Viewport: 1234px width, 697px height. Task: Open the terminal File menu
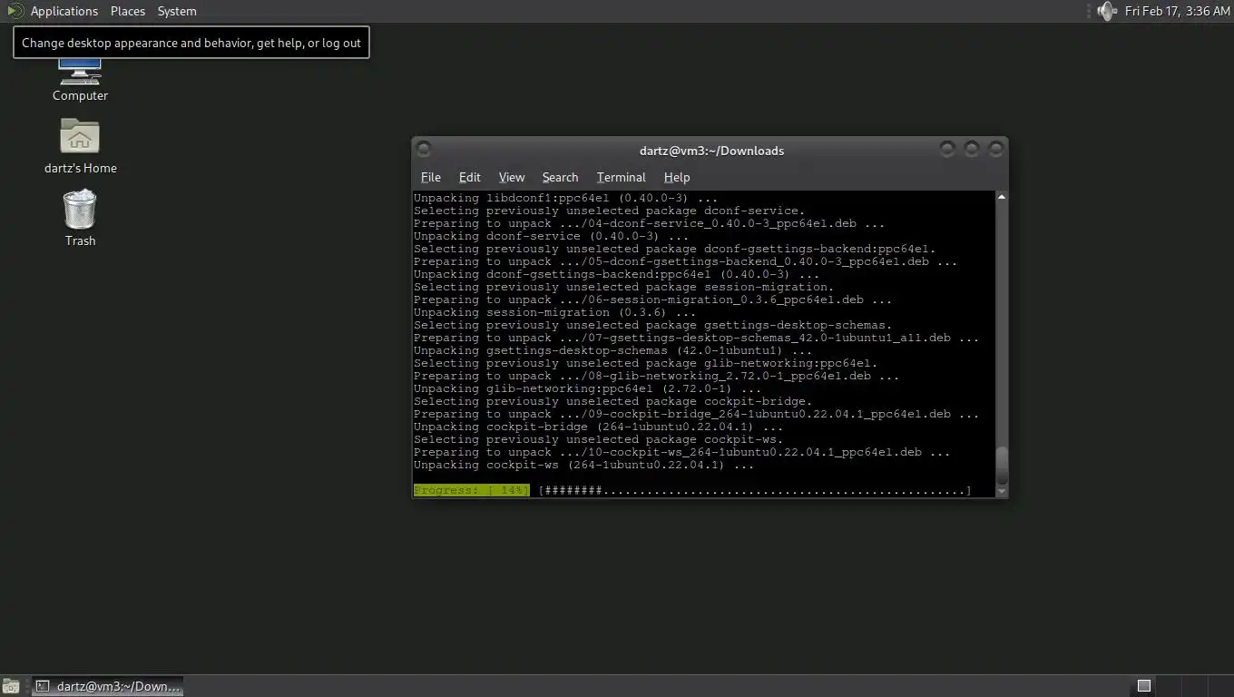tap(431, 177)
